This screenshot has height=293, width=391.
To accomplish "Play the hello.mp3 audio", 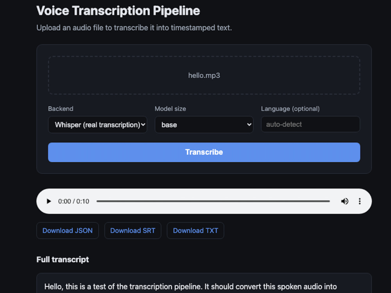I will pos(48,201).
